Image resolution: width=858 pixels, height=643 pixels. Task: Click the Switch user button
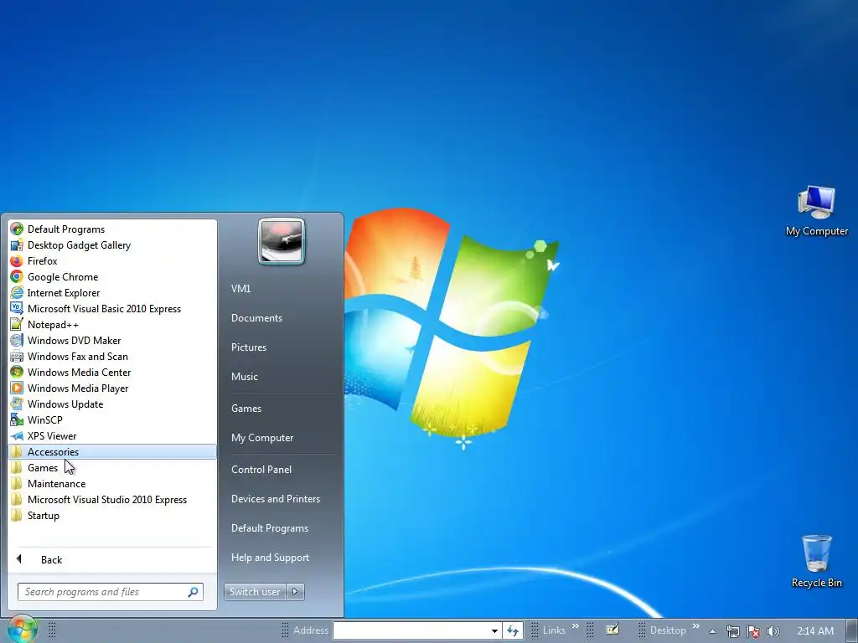(x=255, y=592)
